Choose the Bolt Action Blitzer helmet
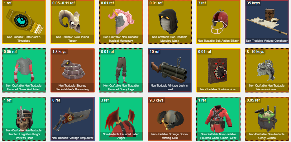Image resolution: width=291 pixels, height=142 pixels. 218,22
